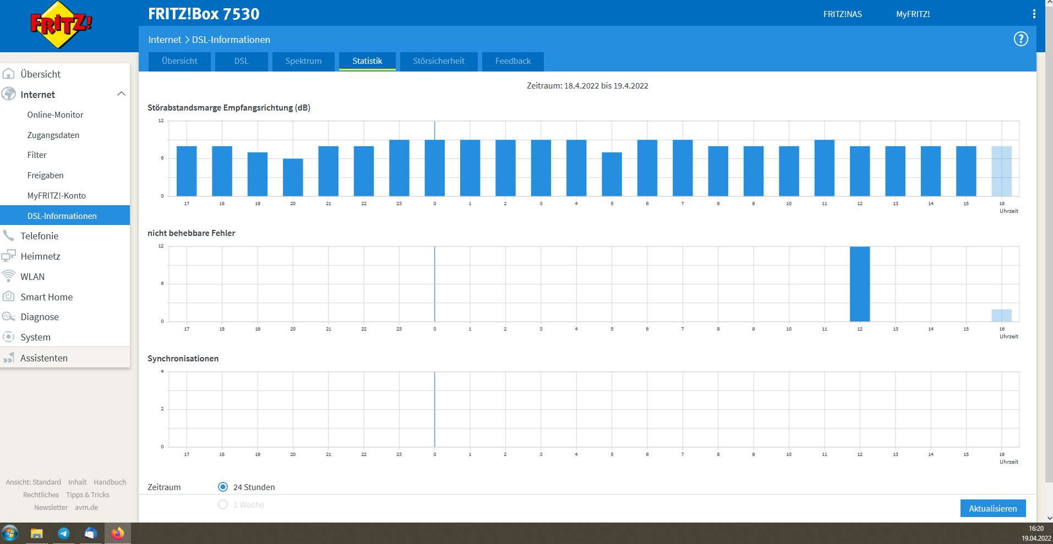The height and width of the screenshot is (544, 1053).
Task: Click the Synchronisationen chart heading
Action: click(x=183, y=359)
